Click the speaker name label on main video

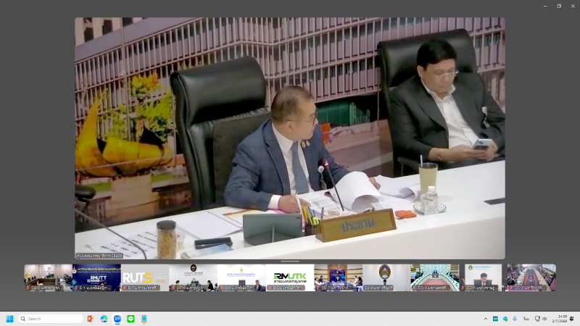coord(99,256)
